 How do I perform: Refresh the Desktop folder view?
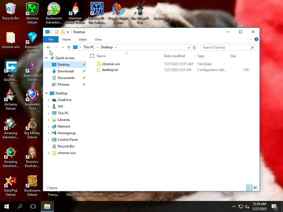(194, 47)
